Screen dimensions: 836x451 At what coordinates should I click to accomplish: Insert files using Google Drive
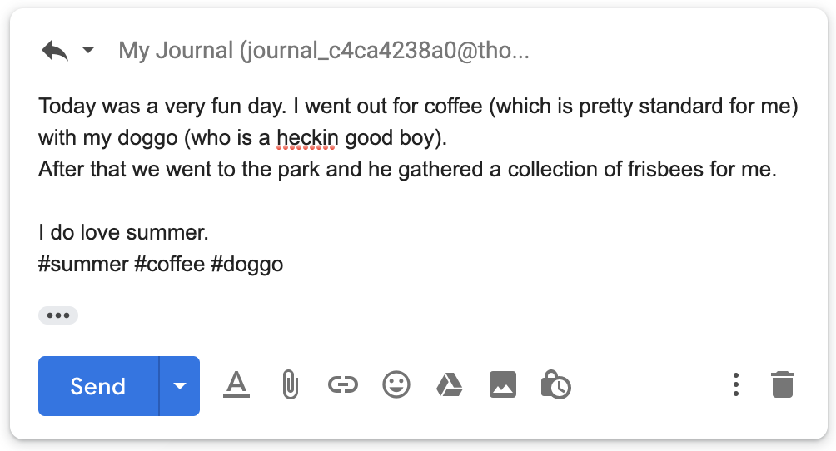(450, 385)
